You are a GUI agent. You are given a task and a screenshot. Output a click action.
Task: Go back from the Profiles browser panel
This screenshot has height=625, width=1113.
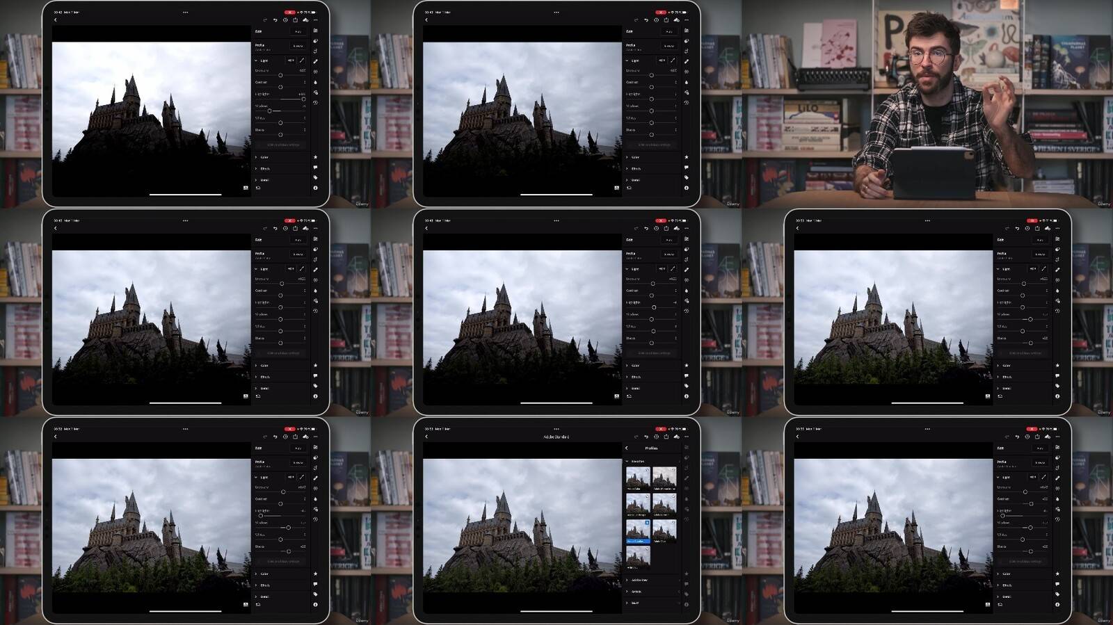627,448
